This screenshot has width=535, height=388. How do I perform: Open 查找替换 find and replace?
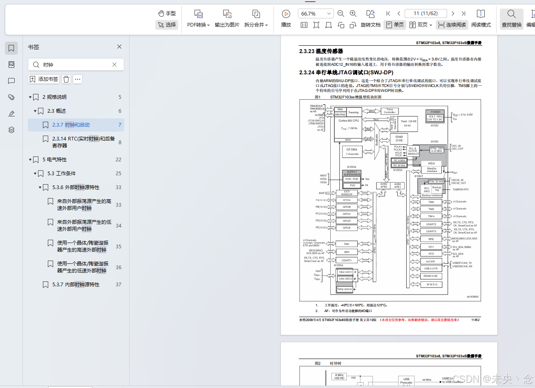[512, 19]
